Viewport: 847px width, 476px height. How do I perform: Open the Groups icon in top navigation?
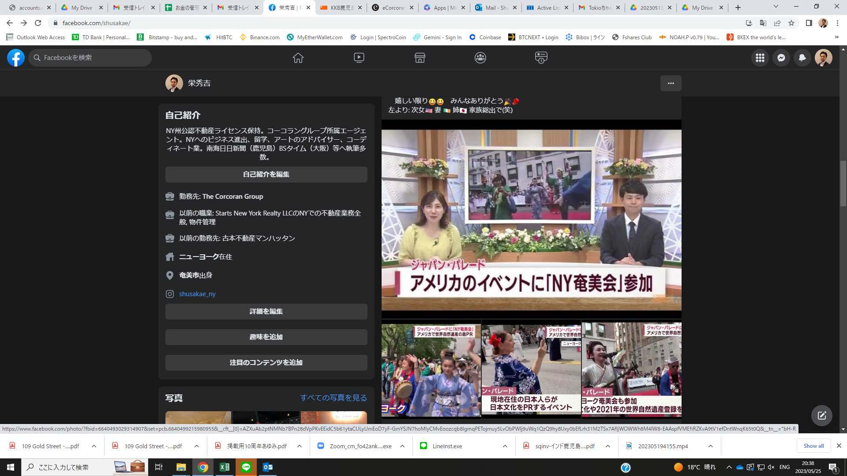480,58
